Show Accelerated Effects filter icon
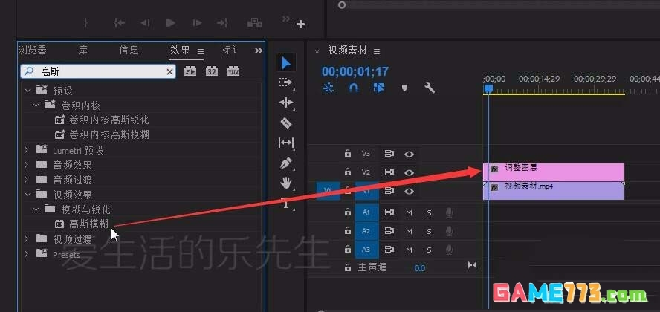Screen dimensions: 660x312 (x=190, y=71)
